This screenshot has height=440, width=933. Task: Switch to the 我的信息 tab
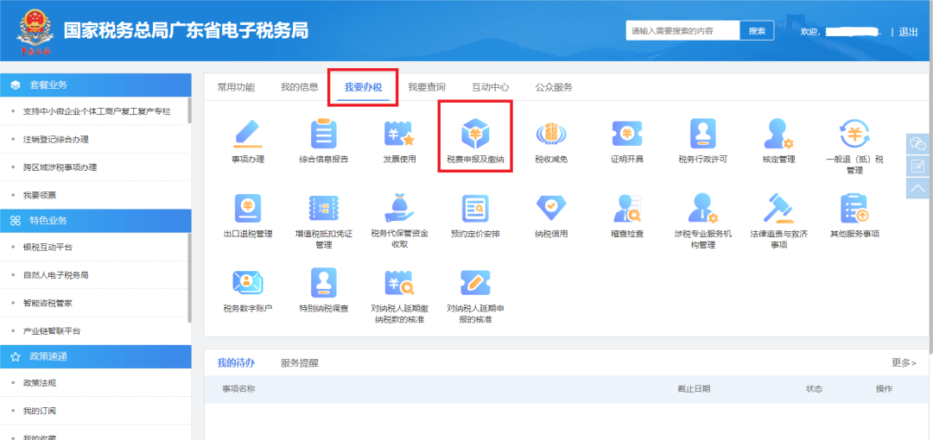pyautogui.click(x=299, y=87)
